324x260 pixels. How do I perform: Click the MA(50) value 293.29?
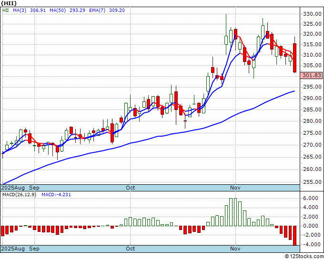pos(77,10)
